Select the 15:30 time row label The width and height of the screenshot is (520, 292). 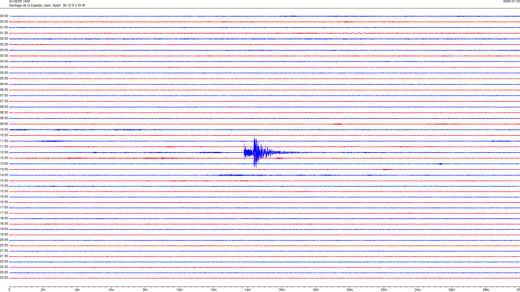point(4,191)
